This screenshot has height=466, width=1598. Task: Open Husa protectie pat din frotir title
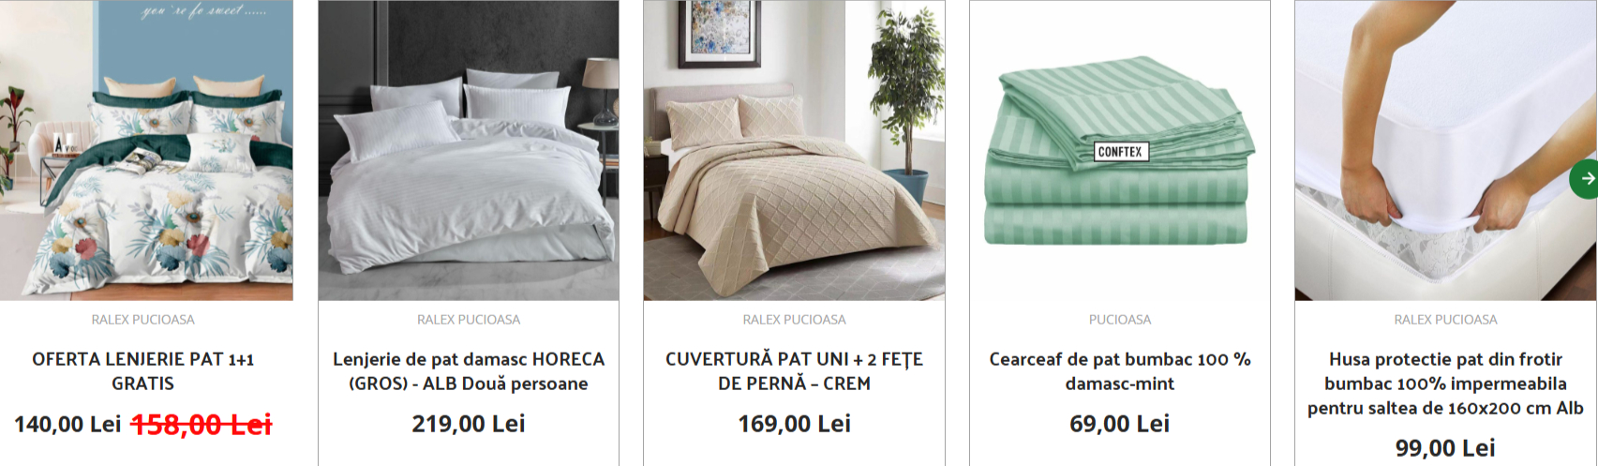[1445, 383]
